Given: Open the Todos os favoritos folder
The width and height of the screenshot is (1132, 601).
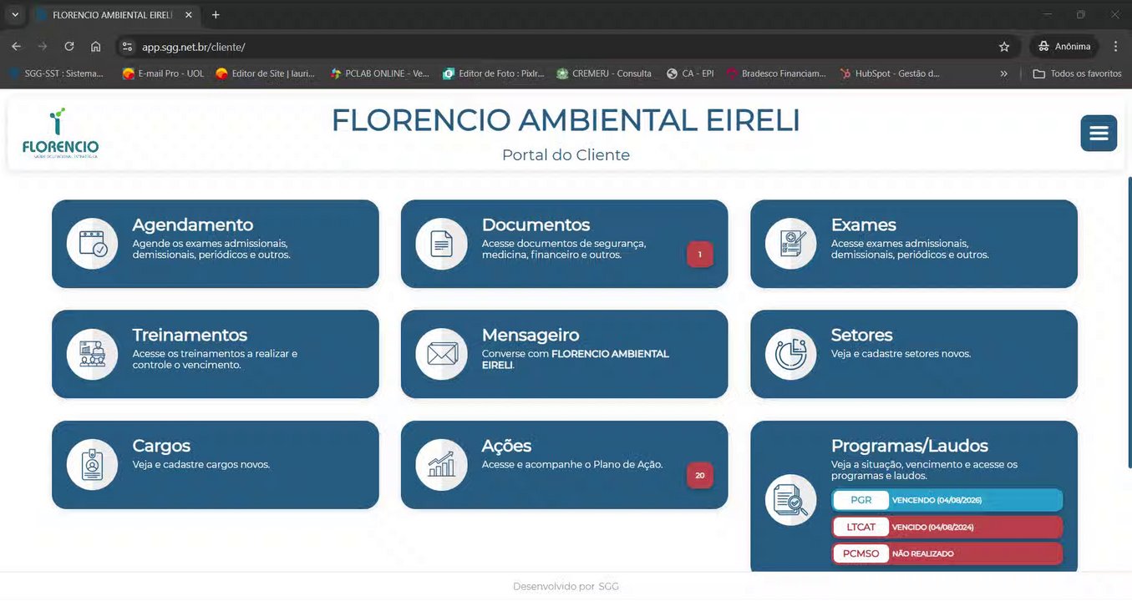Looking at the screenshot, I should pyautogui.click(x=1078, y=73).
